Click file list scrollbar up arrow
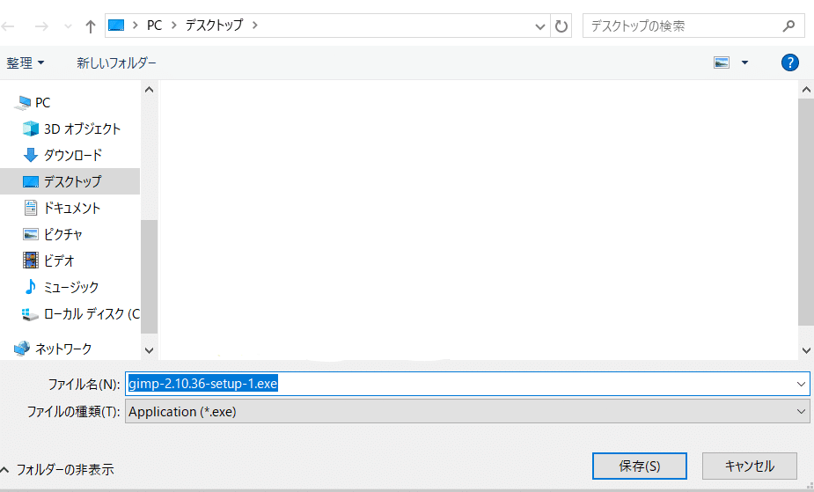The width and height of the screenshot is (814, 492). pyautogui.click(x=806, y=90)
